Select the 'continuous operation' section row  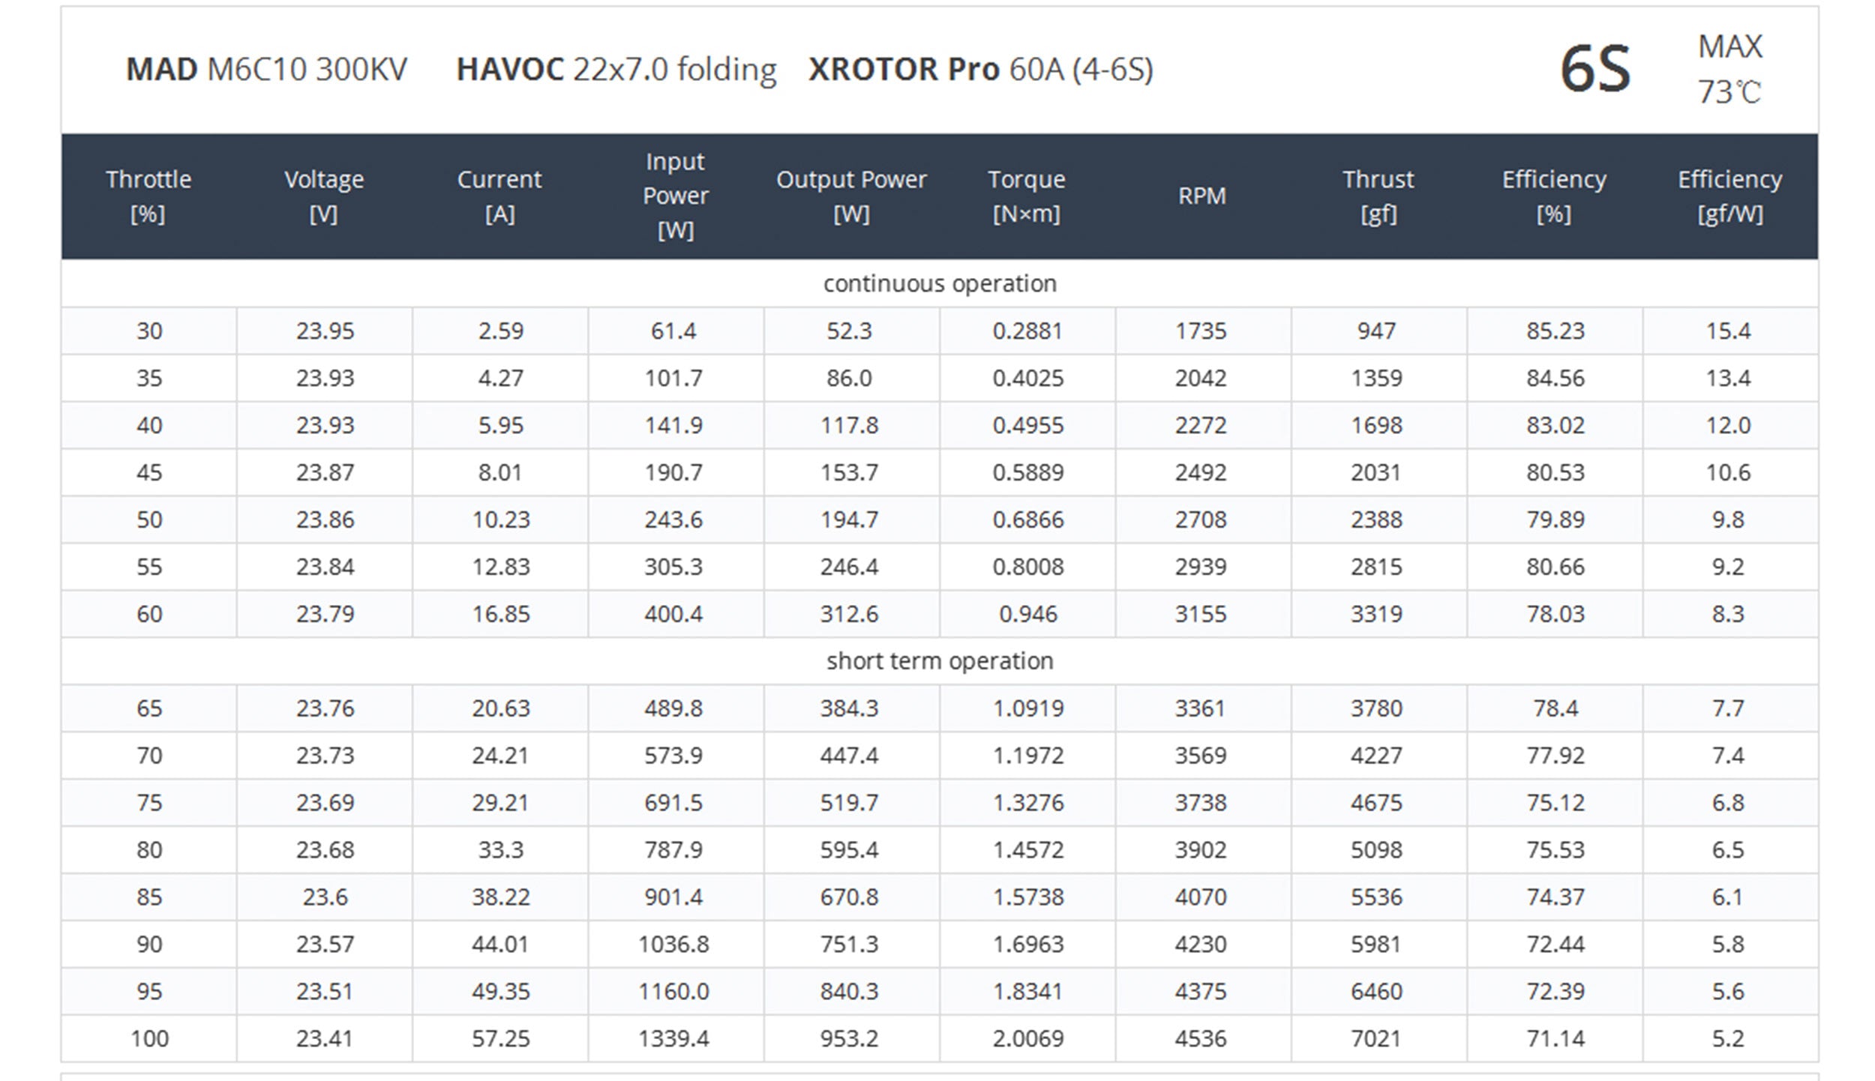pyautogui.click(x=940, y=283)
